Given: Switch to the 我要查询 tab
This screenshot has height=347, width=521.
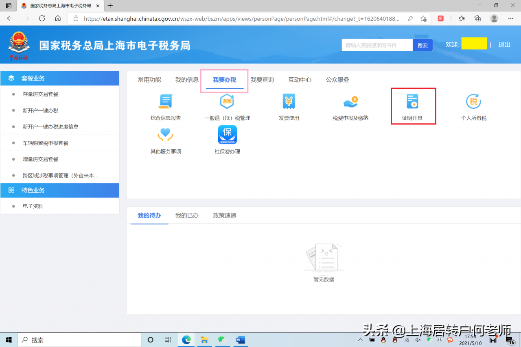Looking at the screenshot, I should coord(263,80).
